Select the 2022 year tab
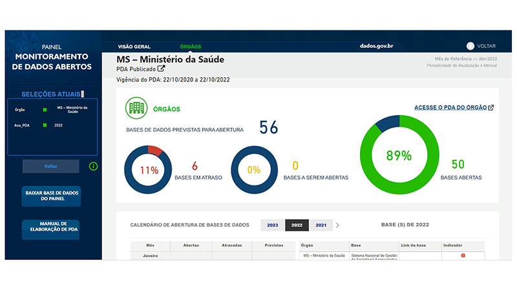Screen dimensions: 517x291 coord(297,225)
